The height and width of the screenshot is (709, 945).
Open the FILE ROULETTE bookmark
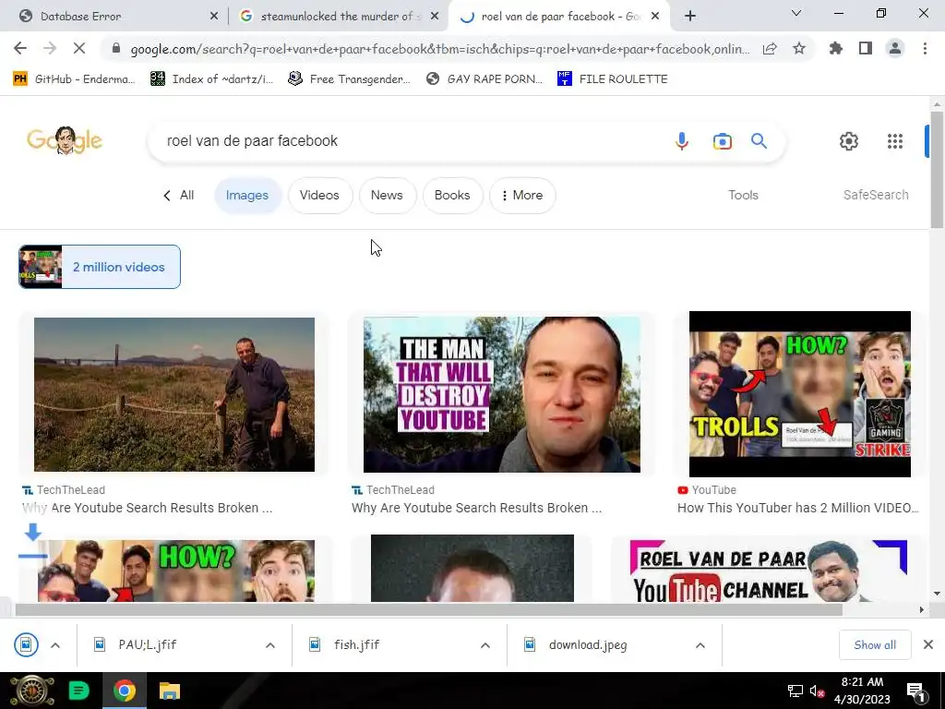[x=613, y=79]
